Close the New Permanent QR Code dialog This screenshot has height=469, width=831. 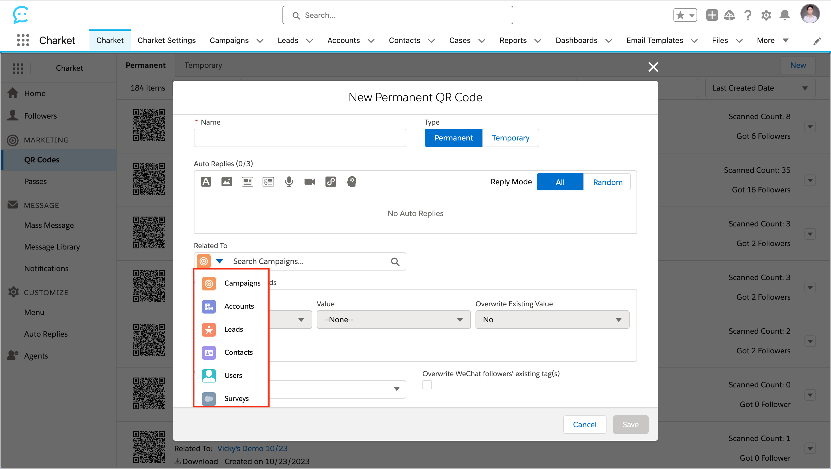[653, 67]
